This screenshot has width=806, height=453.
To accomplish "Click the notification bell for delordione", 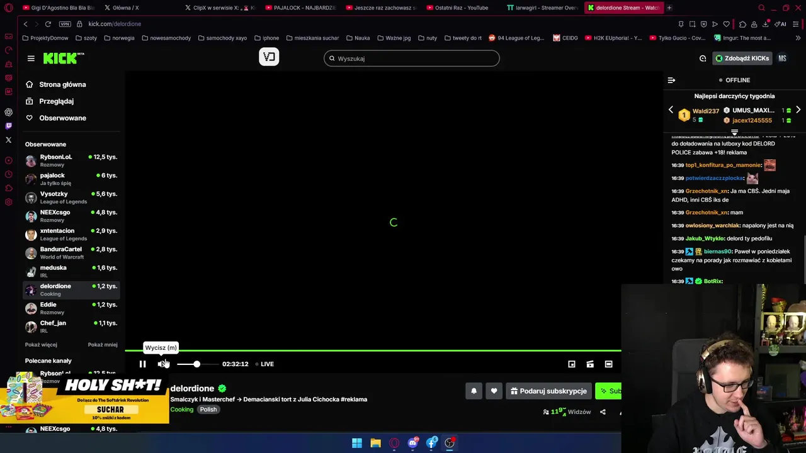I will coord(474,391).
